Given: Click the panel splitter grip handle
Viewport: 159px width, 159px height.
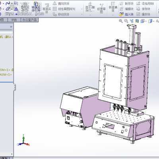Looking at the screenshot, I should (15, 87).
